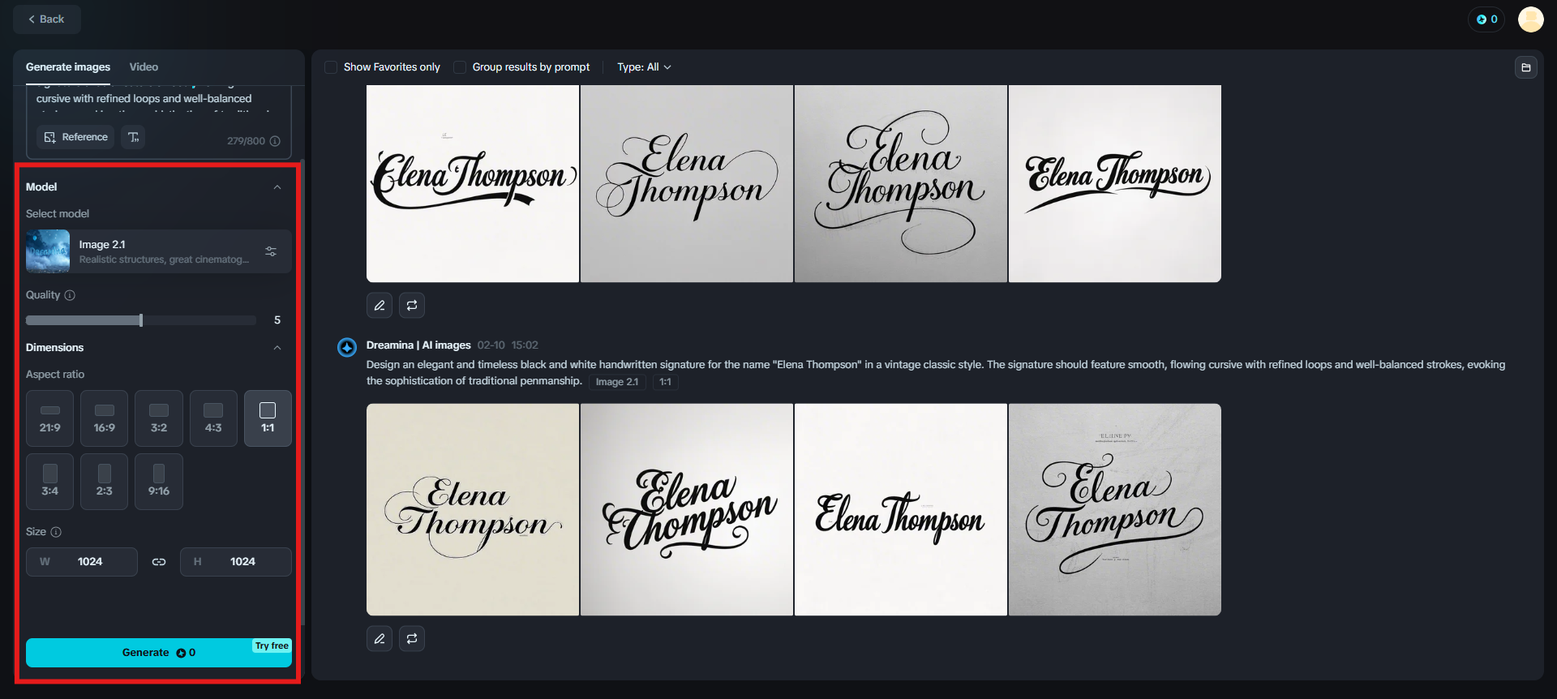
Task: Click the text style icon beside Reference
Action: [134, 137]
